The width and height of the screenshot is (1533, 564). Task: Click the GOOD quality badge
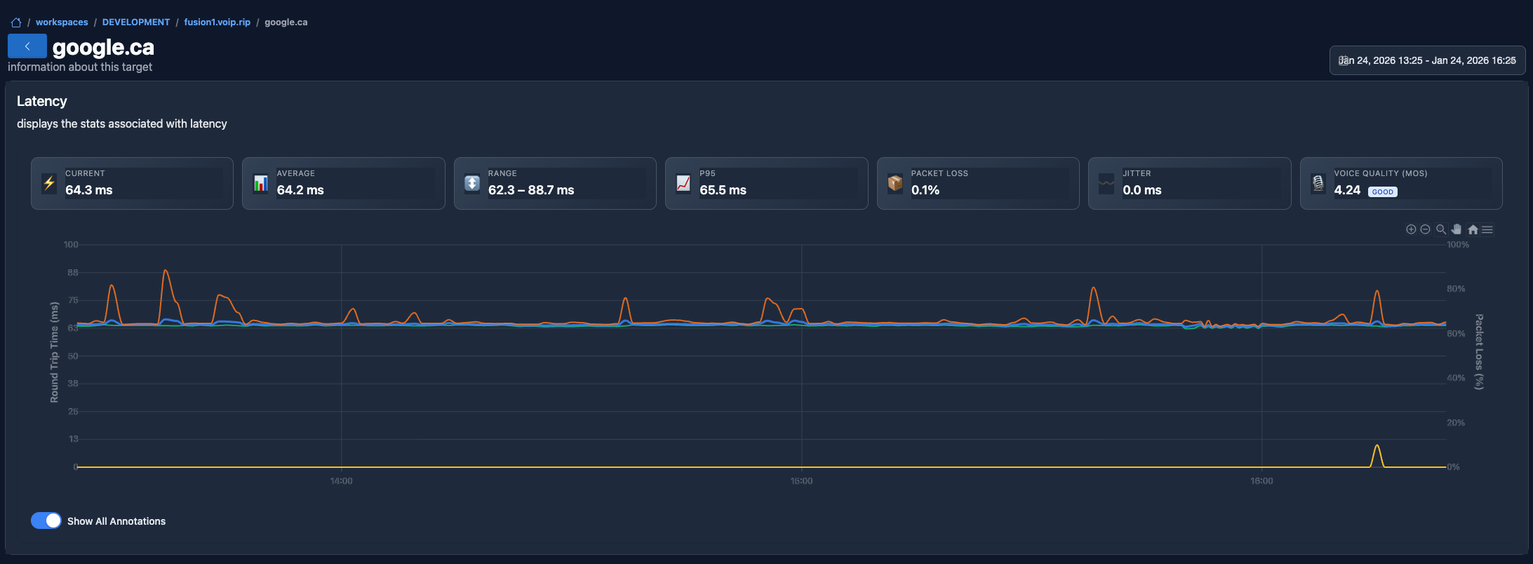(1383, 192)
